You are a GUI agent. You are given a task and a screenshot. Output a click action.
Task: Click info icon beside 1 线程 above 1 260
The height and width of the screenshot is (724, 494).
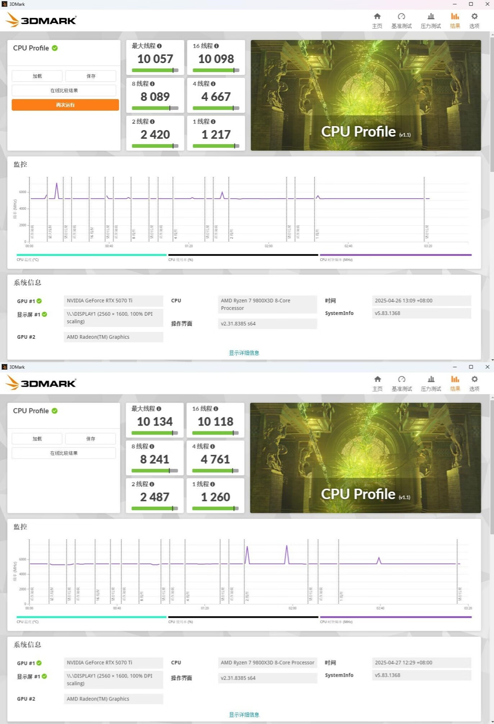(x=213, y=484)
